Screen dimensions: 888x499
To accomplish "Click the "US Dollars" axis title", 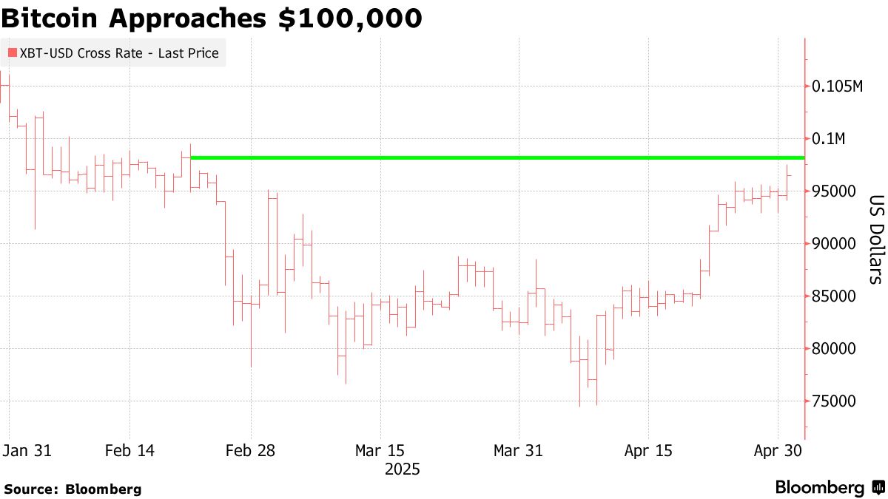I will [875, 239].
